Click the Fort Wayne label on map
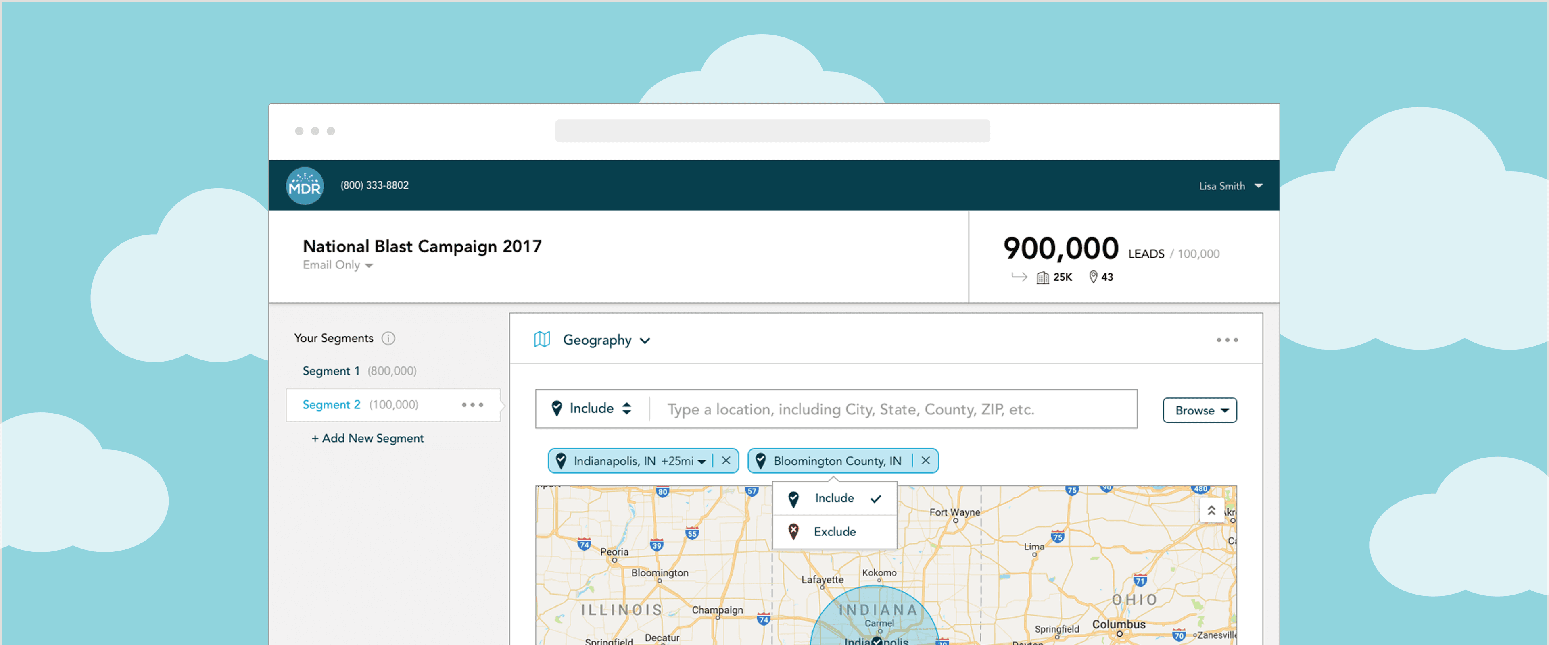 click(x=954, y=512)
